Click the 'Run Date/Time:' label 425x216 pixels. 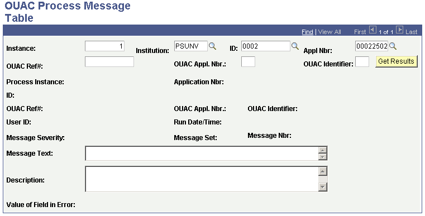[x=198, y=122]
